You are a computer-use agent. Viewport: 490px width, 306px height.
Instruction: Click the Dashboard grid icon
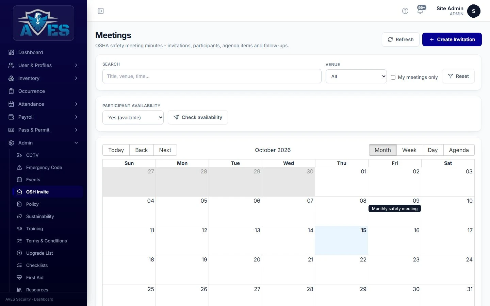tap(11, 52)
